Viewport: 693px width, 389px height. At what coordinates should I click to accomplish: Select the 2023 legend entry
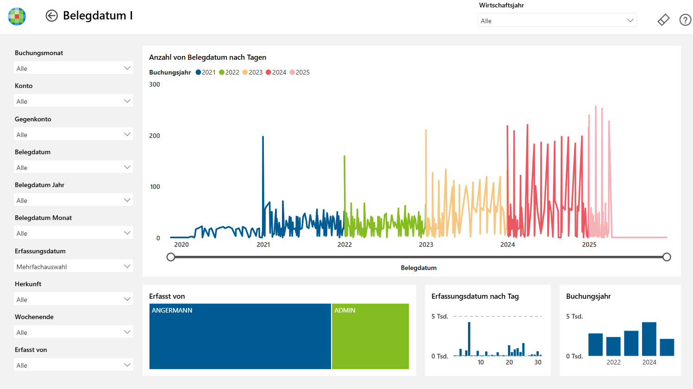coord(253,72)
